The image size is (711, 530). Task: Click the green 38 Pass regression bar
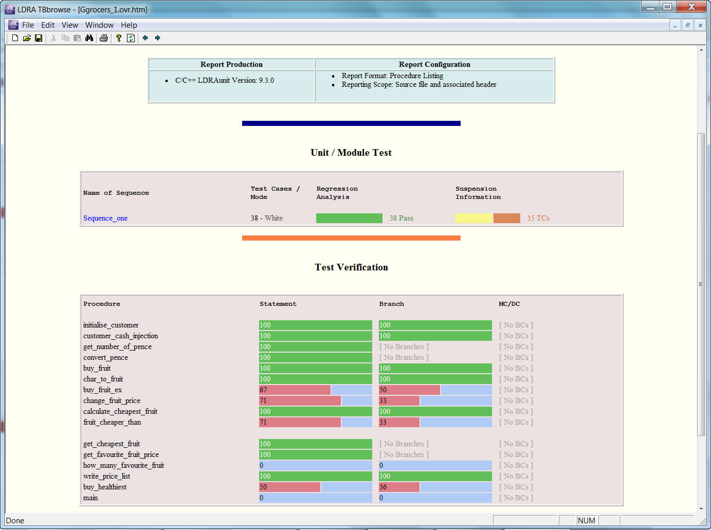[349, 218]
